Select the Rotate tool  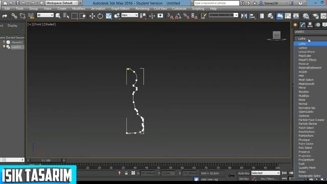pyautogui.click(x=100, y=16)
